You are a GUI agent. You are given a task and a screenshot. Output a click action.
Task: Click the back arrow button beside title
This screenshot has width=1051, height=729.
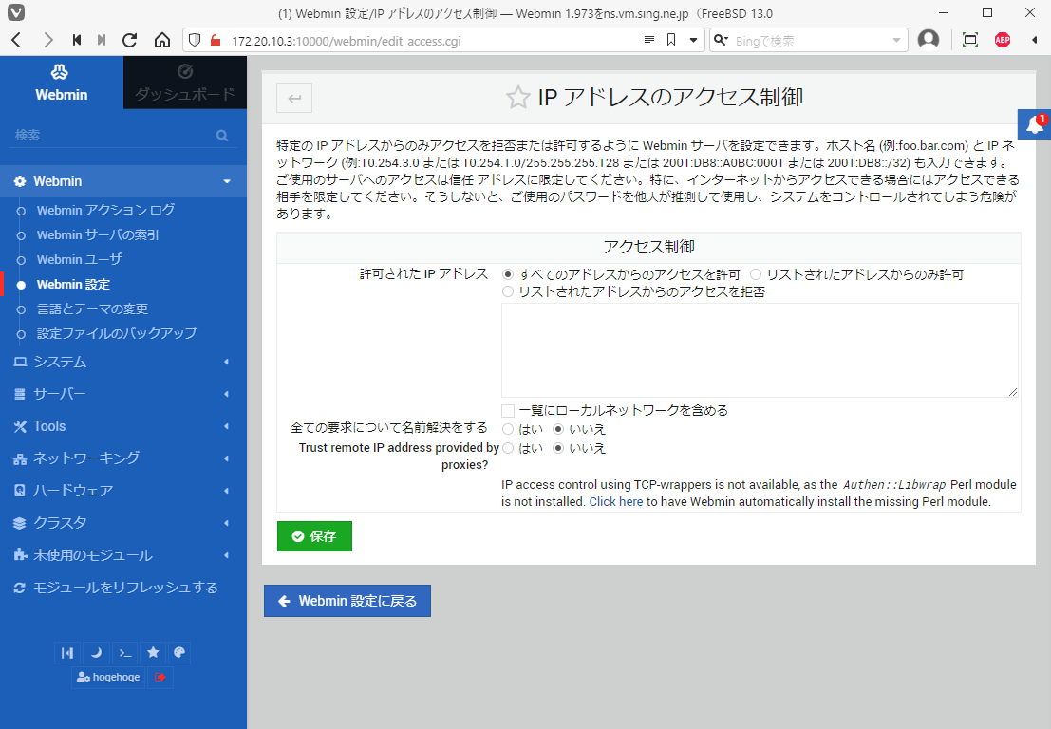[x=294, y=99]
